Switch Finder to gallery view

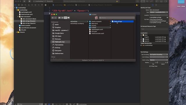coord(69,18)
